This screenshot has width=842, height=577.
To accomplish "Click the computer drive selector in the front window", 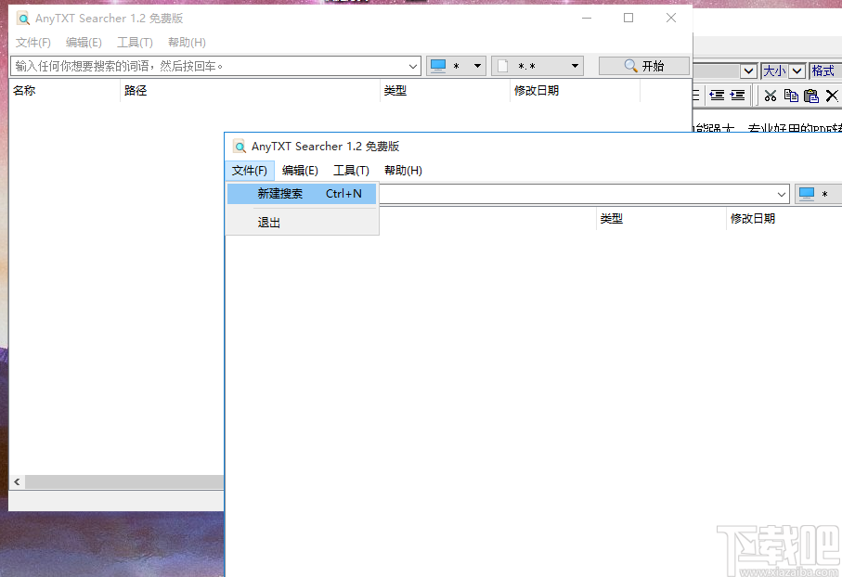I will (818, 194).
